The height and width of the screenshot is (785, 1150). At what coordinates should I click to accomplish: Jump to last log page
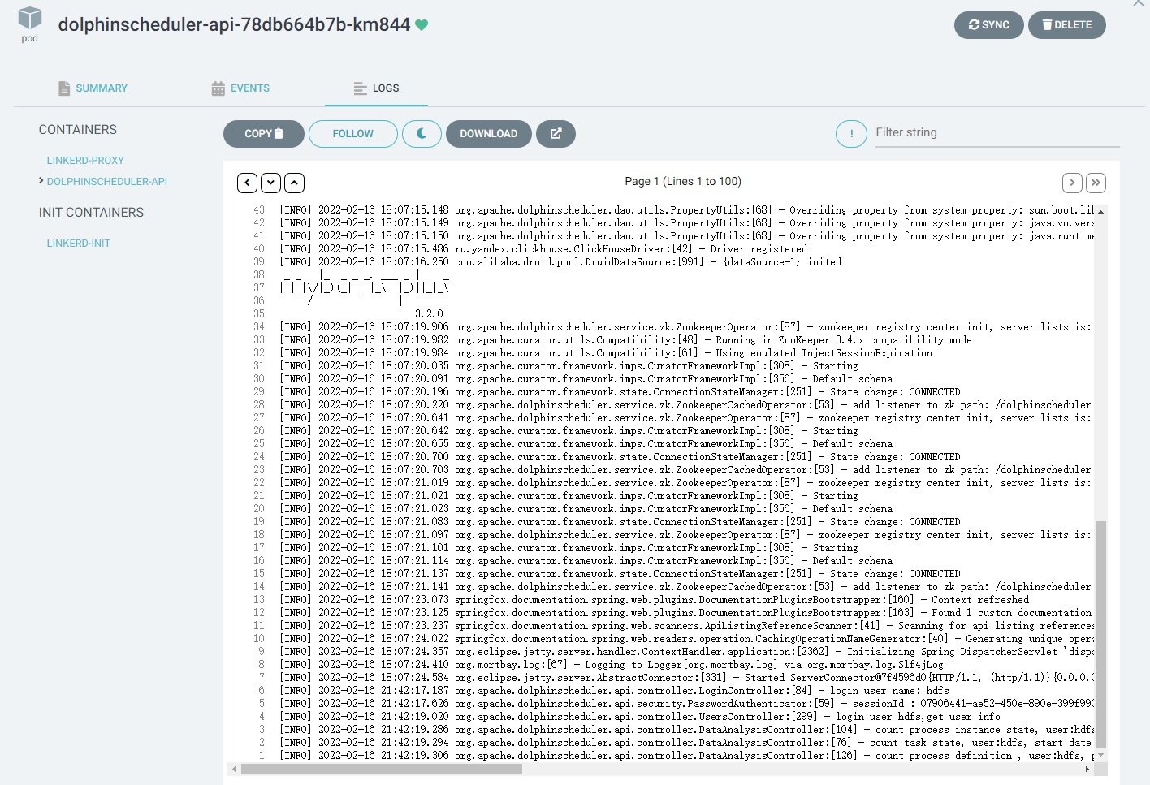point(1096,183)
